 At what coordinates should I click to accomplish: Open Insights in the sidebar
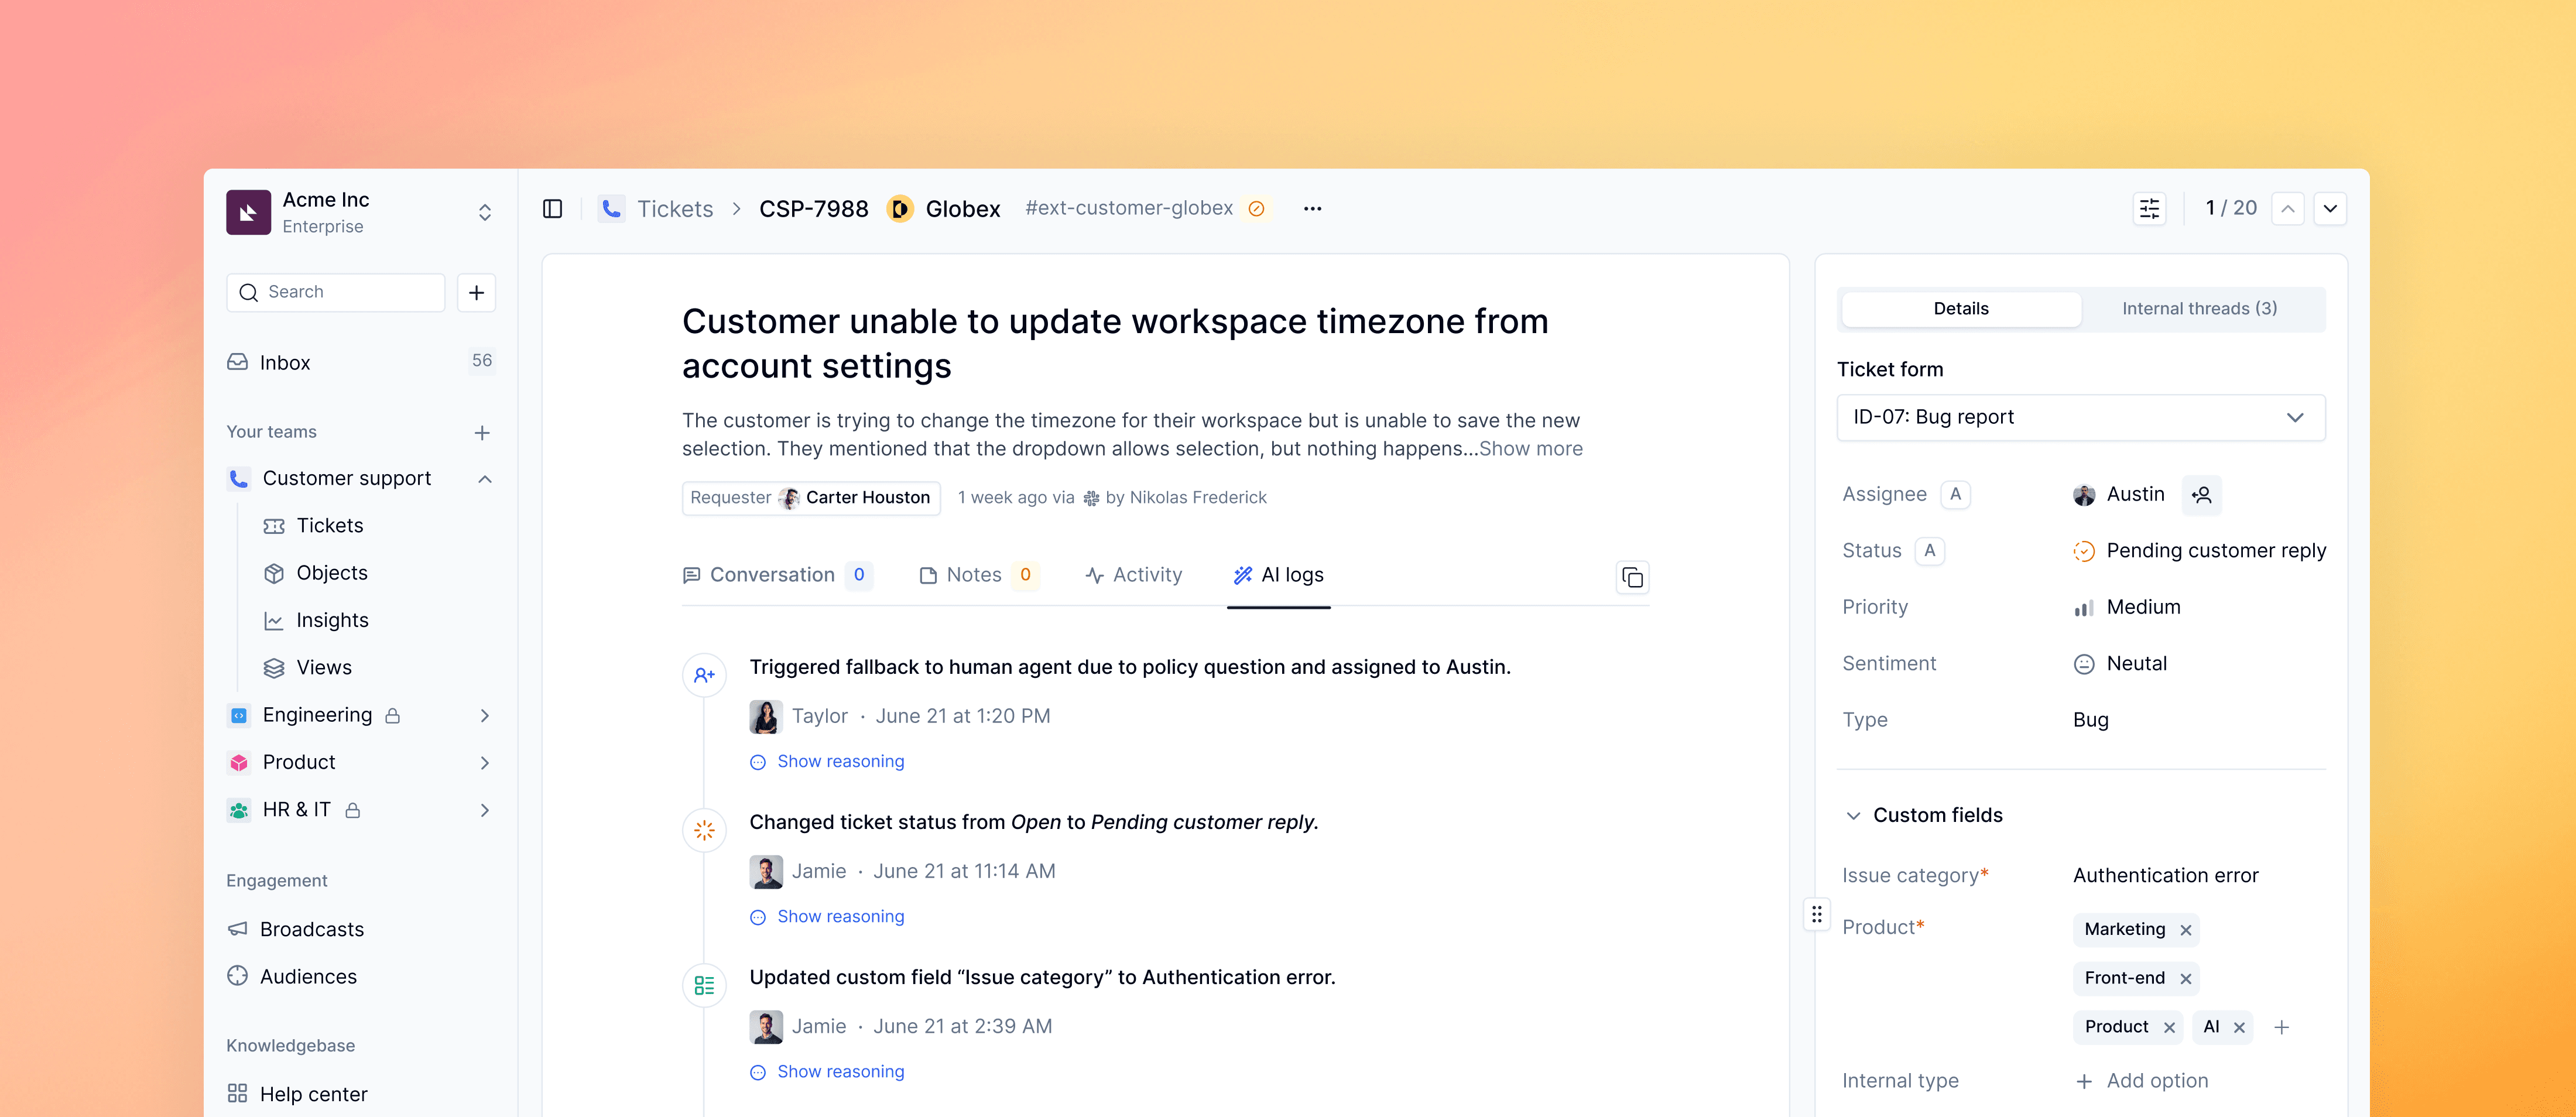tap(332, 621)
